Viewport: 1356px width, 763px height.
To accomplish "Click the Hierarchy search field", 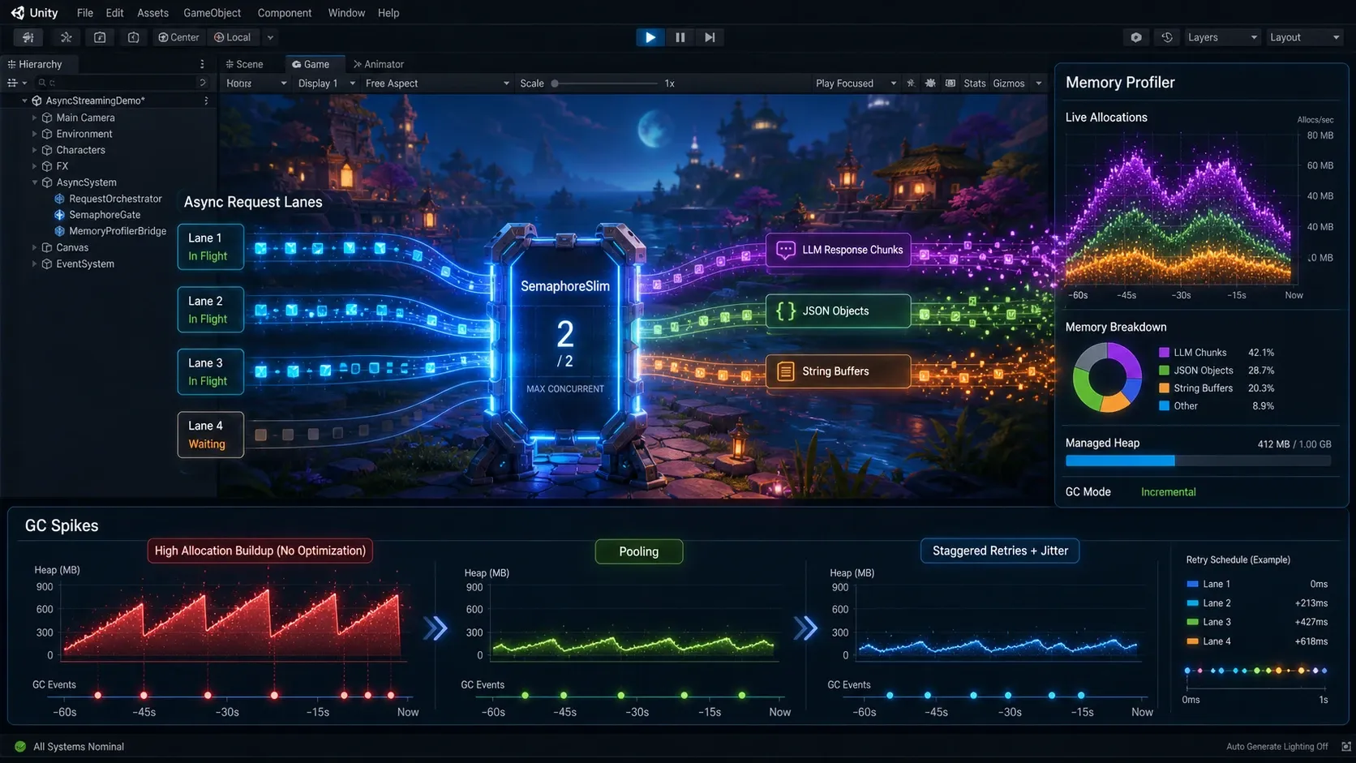I will coord(120,83).
